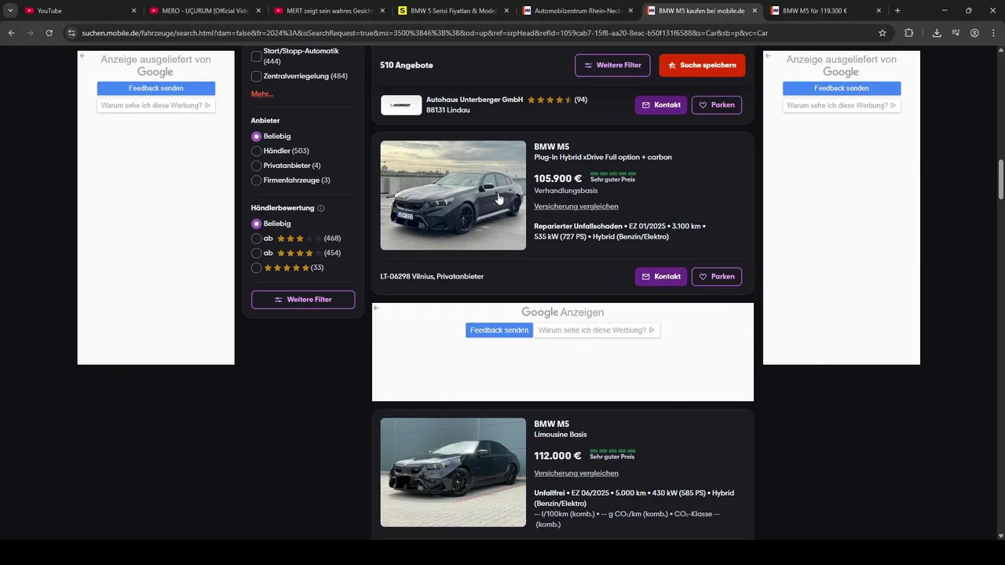Open a new browser tab

[897, 11]
